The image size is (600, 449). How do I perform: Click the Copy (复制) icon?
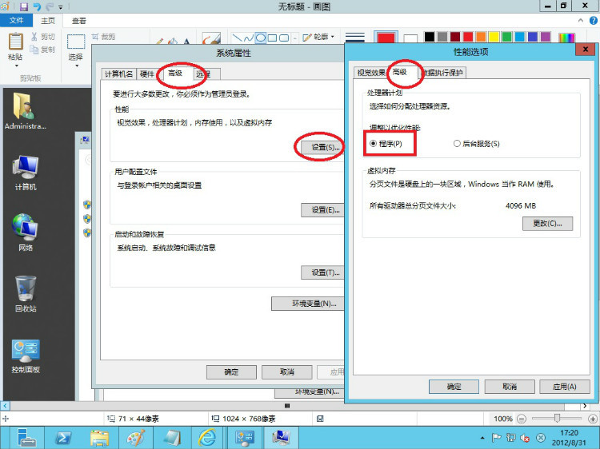coord(34,50)
